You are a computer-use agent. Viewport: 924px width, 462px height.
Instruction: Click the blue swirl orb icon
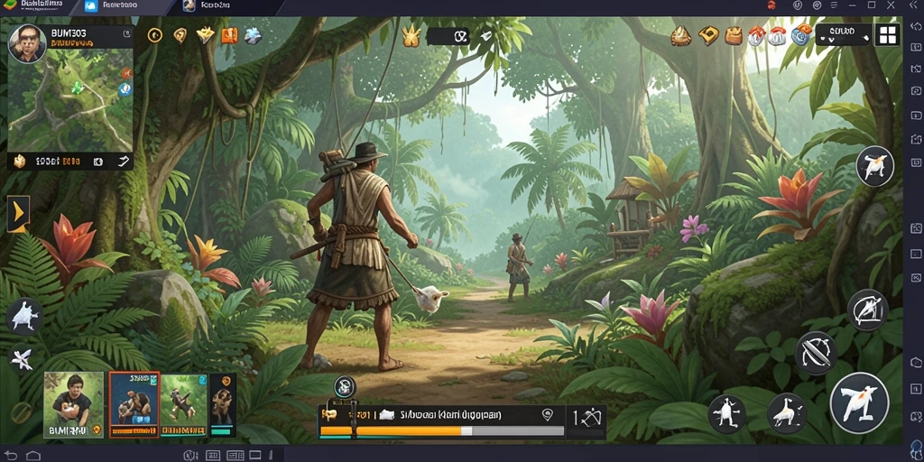pyautogui.click(x=802, y=36)
